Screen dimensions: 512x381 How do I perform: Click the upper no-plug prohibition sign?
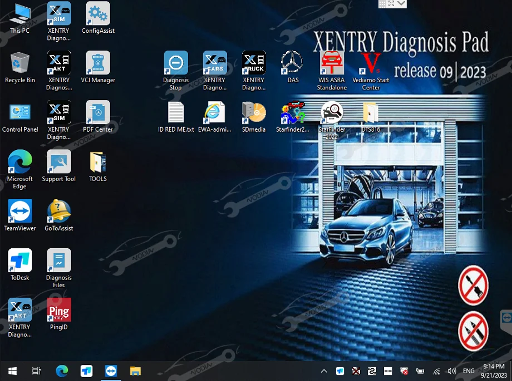473,285
